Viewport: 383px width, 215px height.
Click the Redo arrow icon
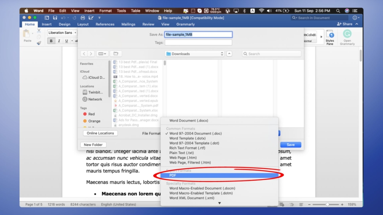coord(74,18)
